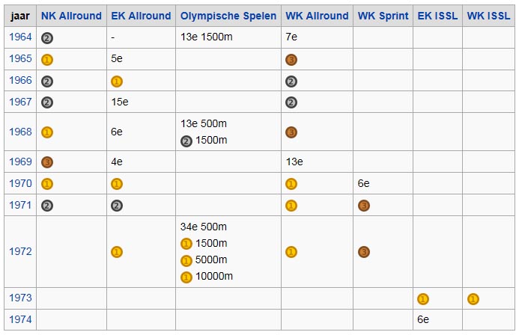Click the 1972 Olympic 5000m gold medal icon

pyautogui.click(x=186, y=261)
